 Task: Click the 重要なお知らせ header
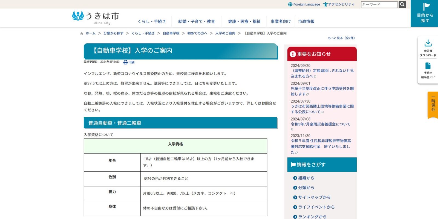pos(322,54)
